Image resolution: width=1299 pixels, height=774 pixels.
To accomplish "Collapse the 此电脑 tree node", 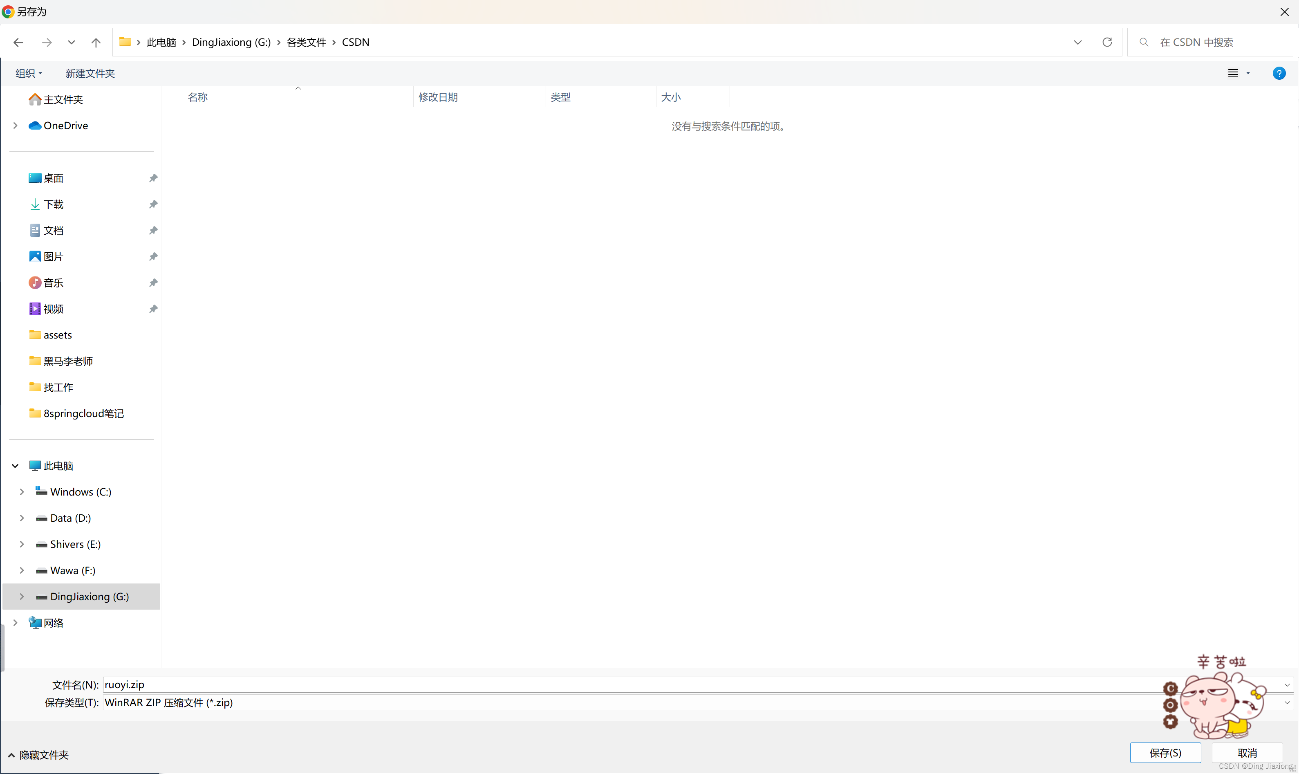I will (x=15, y=466).
